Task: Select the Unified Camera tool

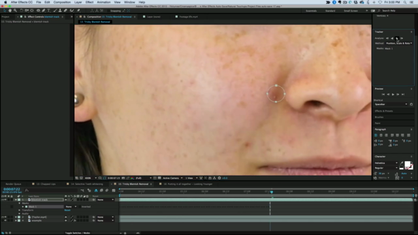Action: (27, 10)
